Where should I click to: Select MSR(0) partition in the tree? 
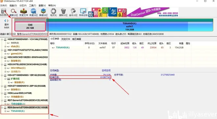[15, 43]
